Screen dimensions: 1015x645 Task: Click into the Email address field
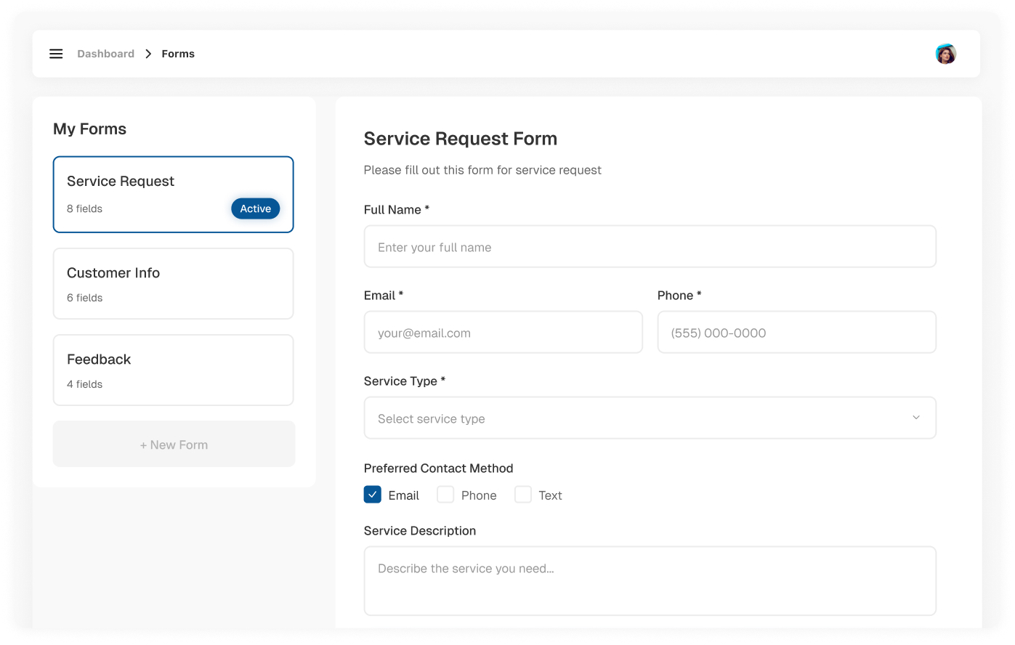pyautogui.click(x=503, y=333)
